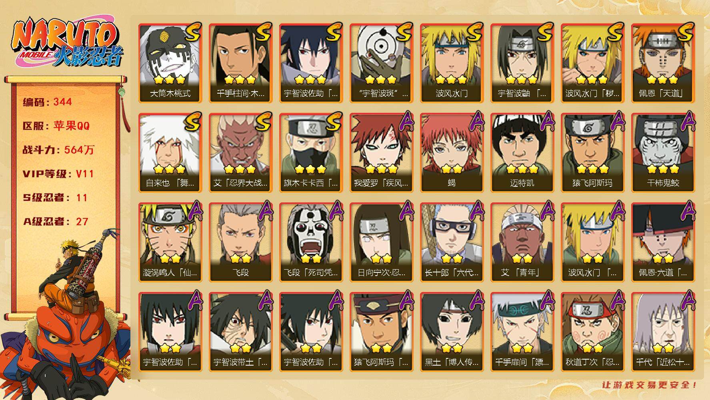Click the 艾「青年」 ninja card
This screenshot has height=400, width=710.
(522, 242)
